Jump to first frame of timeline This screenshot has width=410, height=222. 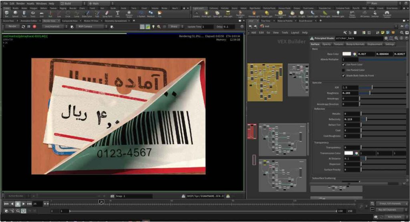tap(6, 204)
